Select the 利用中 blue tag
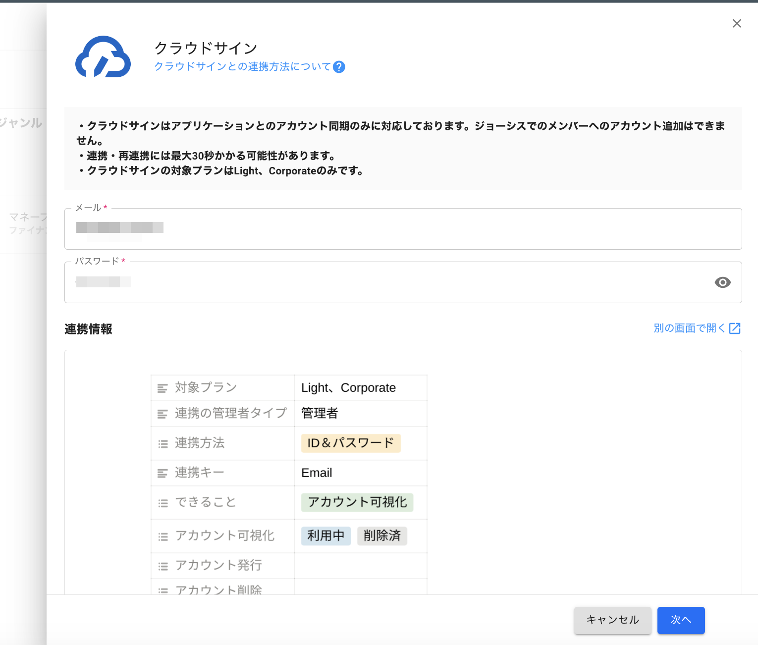The height and width of the screenshot is (645, 758). [325, 536]
